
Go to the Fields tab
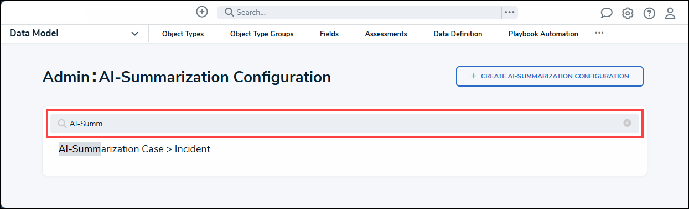coord(329,34)
